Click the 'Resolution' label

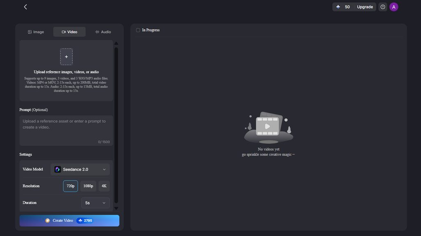pyautogui.click(x=31, y=186)
